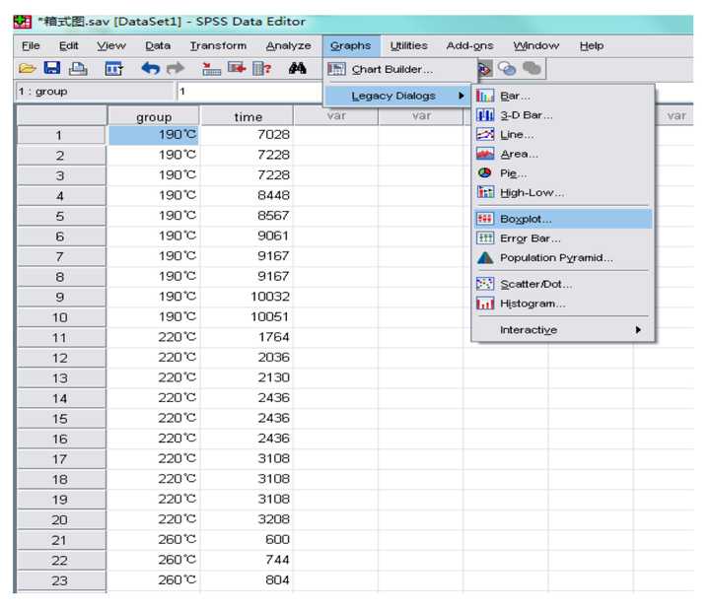Click time cell with value 8567

point(247,216)
